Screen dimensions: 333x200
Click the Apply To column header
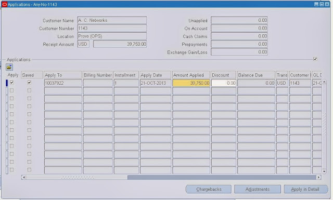click(x=63, y=75)
